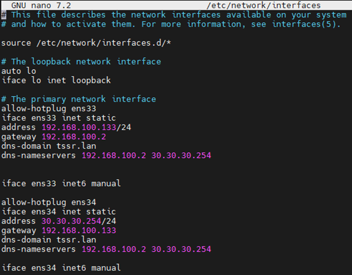Click 'iface ens33 inet static' line
This screenshot has width=352, height=275.
[x=59, y=118]
